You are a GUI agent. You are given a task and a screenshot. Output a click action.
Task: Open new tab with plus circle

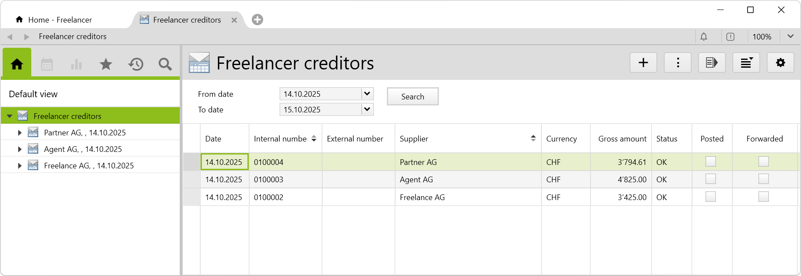click(257, 20)
